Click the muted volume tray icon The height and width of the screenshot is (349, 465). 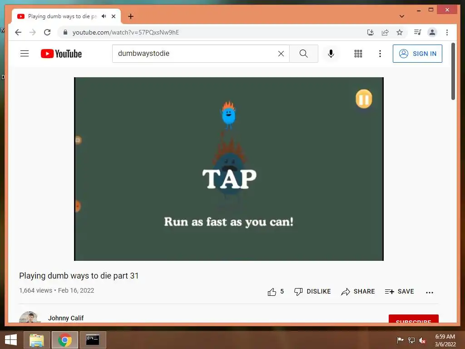click(422, 340)
